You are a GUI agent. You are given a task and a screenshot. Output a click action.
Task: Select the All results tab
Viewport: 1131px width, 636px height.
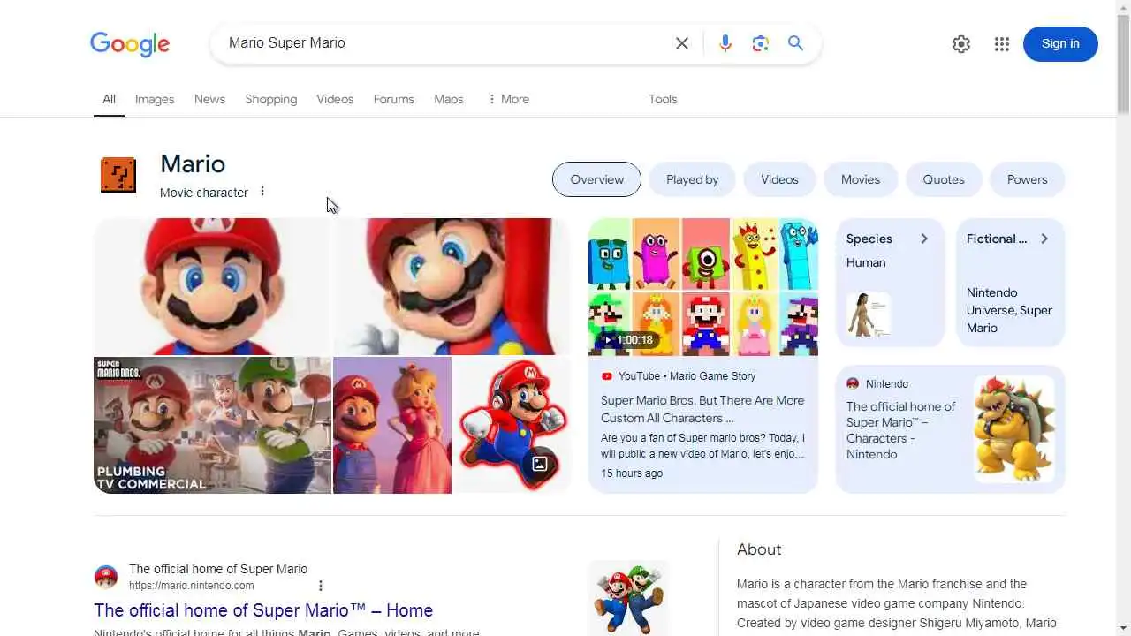click(109, 99)
